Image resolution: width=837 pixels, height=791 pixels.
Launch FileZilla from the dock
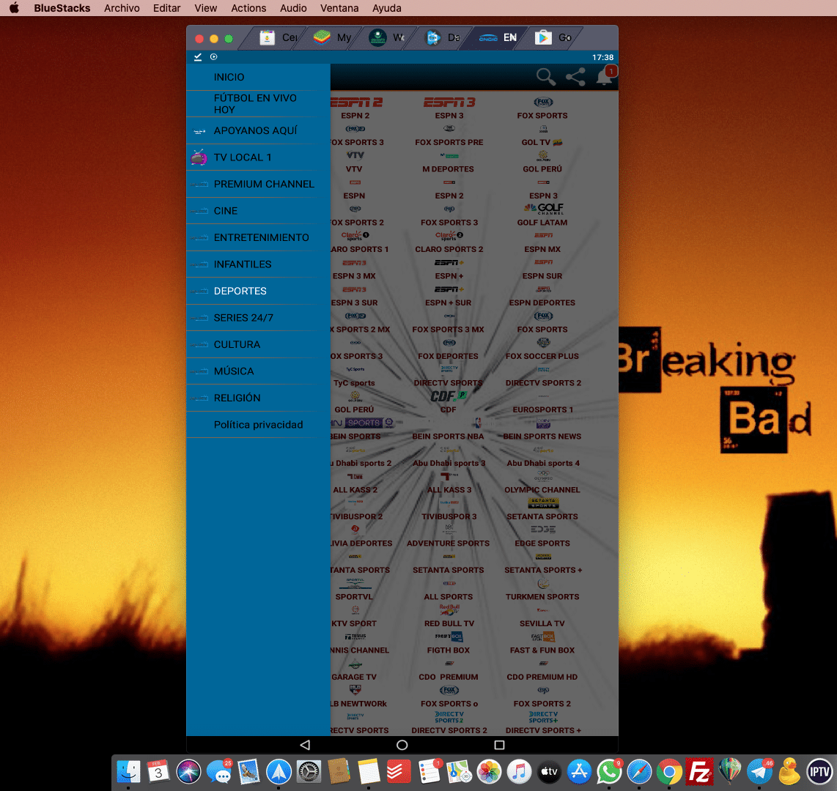(700, 771)
